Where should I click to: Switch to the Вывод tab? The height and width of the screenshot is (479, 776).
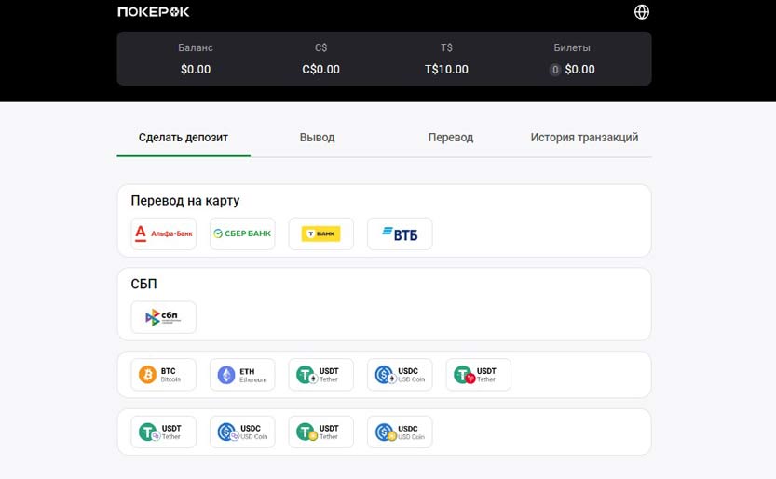(318, 138)
